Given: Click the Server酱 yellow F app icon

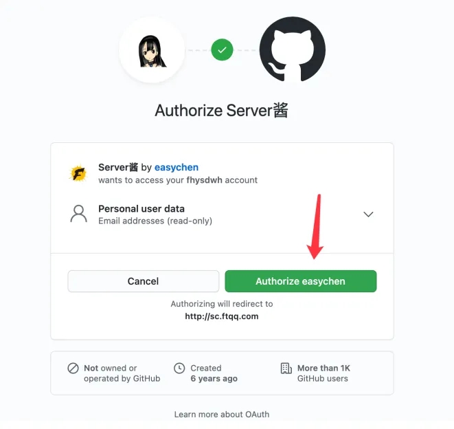Looking at the screenshot, I should click(x=78, y=173).
